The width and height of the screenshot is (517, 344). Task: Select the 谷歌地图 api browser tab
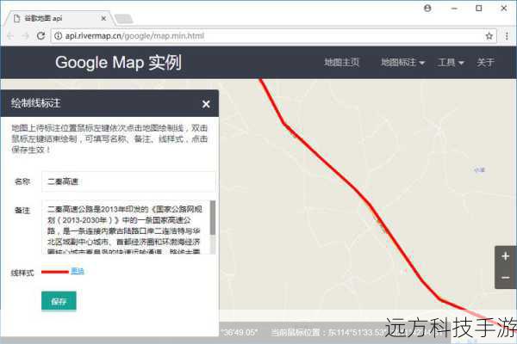[x=59, y=18]
